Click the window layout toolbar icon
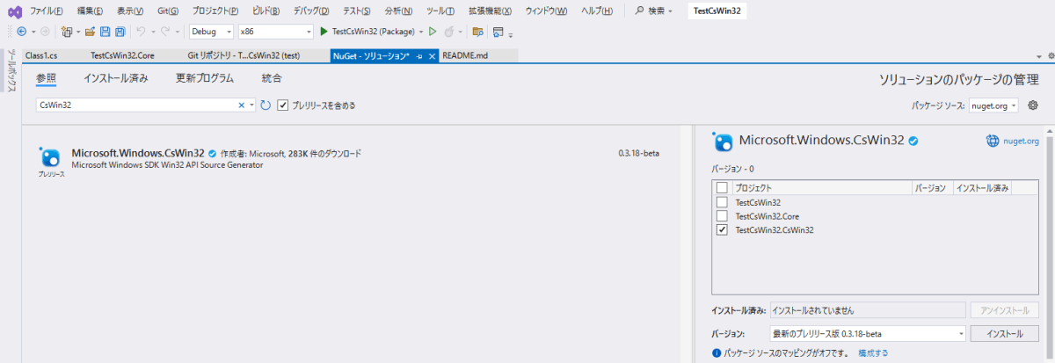 (498, 32)
